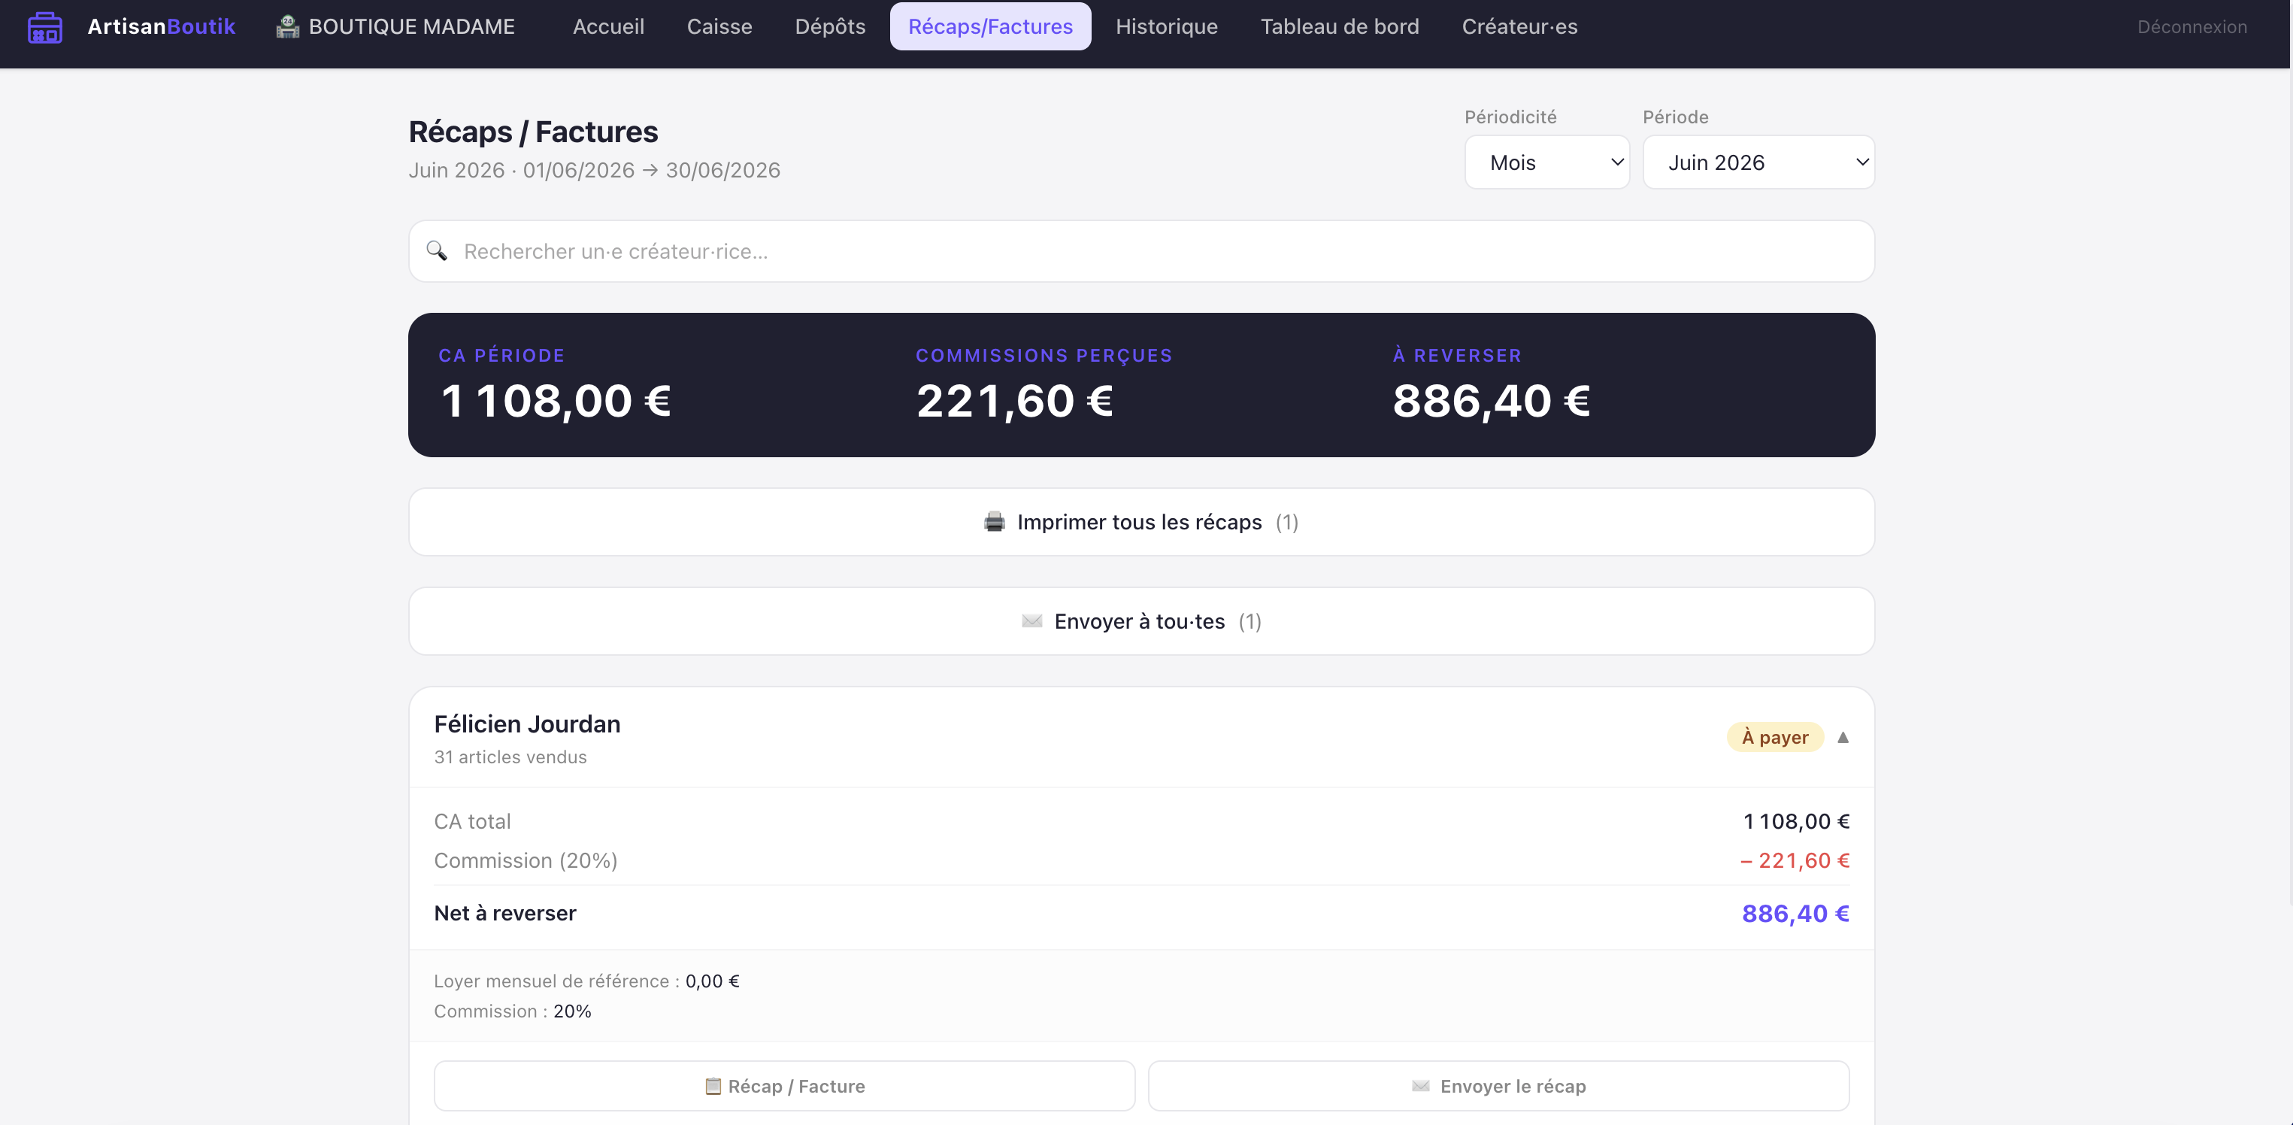This screenshot has height=1125, width=2293.
Task: Click the Net à reverser label
Action: [x=504, y=913]
